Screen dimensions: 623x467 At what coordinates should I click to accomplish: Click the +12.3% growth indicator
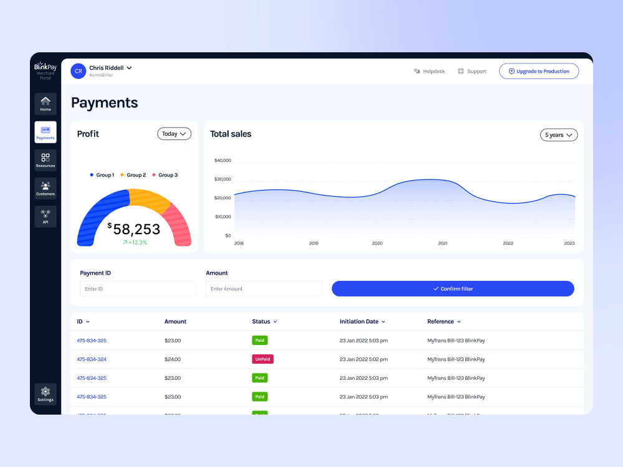135,242
